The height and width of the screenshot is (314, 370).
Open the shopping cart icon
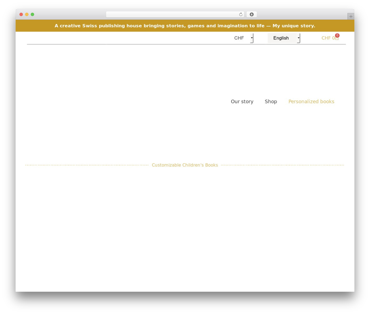(337, 38)
